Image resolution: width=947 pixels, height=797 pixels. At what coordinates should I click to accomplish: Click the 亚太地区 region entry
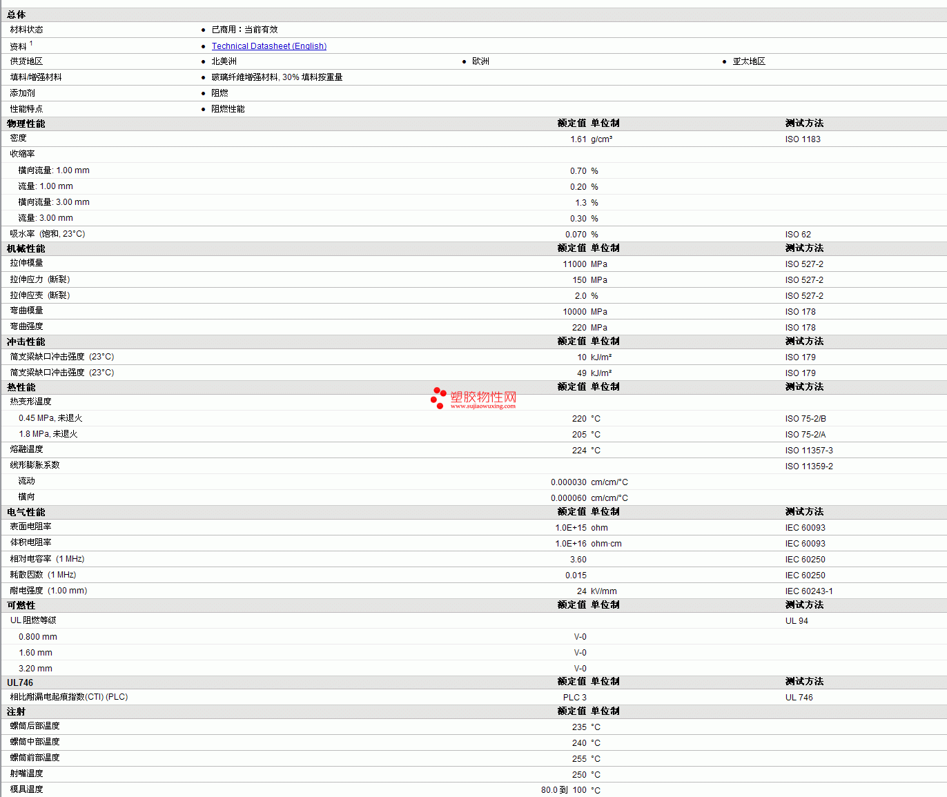click(x=749, y=61)
